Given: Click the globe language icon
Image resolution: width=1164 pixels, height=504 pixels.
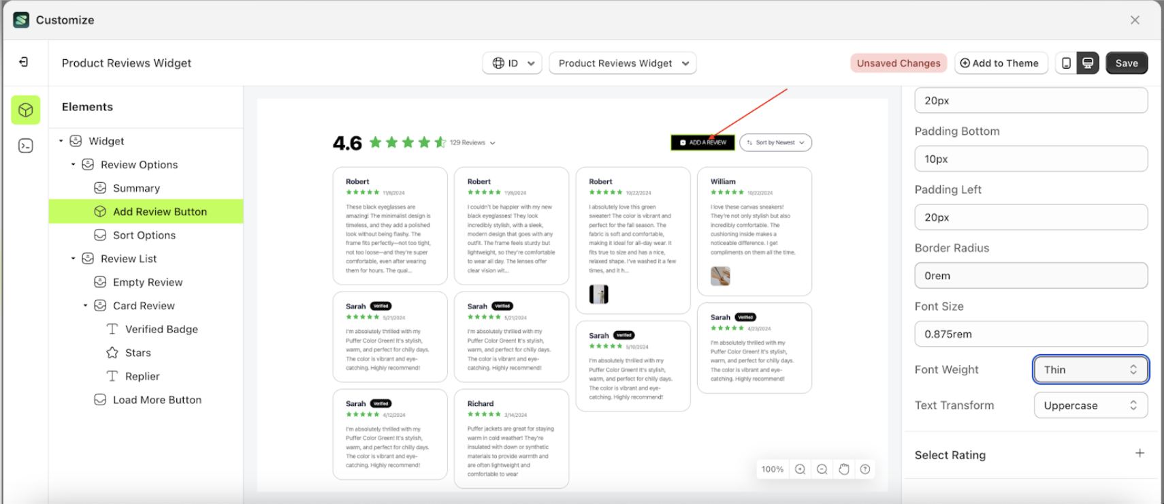Looking at the screenshot, I should [498, 63].
